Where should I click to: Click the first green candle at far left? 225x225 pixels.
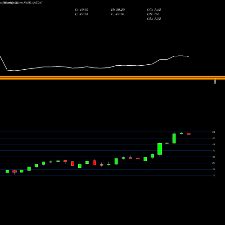7,171
